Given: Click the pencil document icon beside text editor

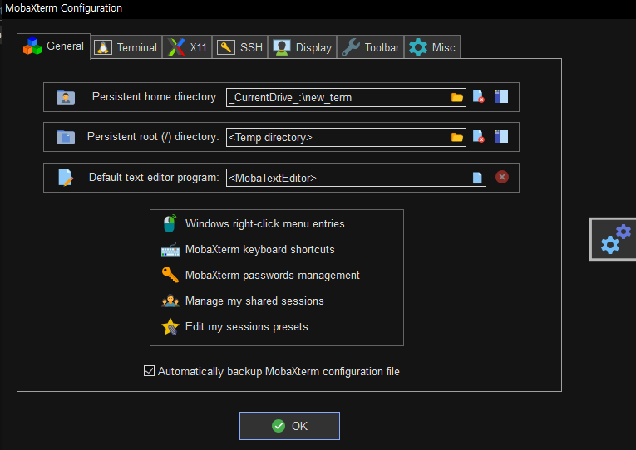Looking at the screenshot, I should click(x=66, y=178).
